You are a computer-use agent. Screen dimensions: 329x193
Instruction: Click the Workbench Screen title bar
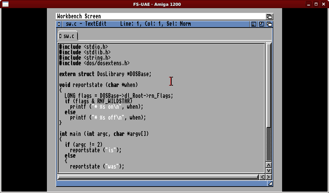[160, 16]
